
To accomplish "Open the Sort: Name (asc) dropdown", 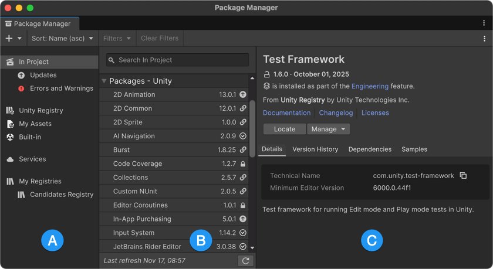I will [x=62, y=39].
